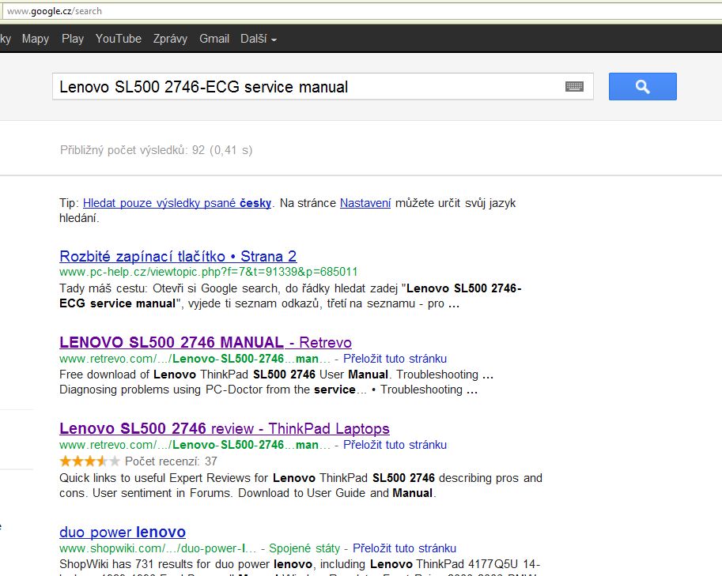722x576 pixels.
Task: Click the retrevo.com URL under review result
Action: [x=195, y=444]
